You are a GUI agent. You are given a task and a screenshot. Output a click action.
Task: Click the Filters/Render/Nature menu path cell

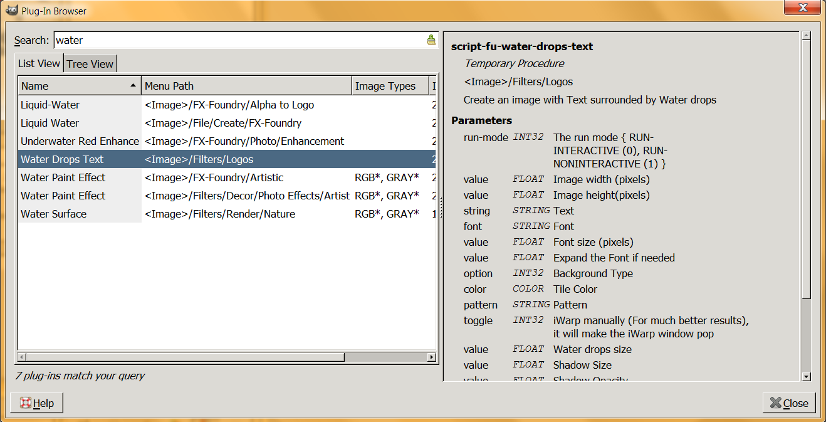220,214
